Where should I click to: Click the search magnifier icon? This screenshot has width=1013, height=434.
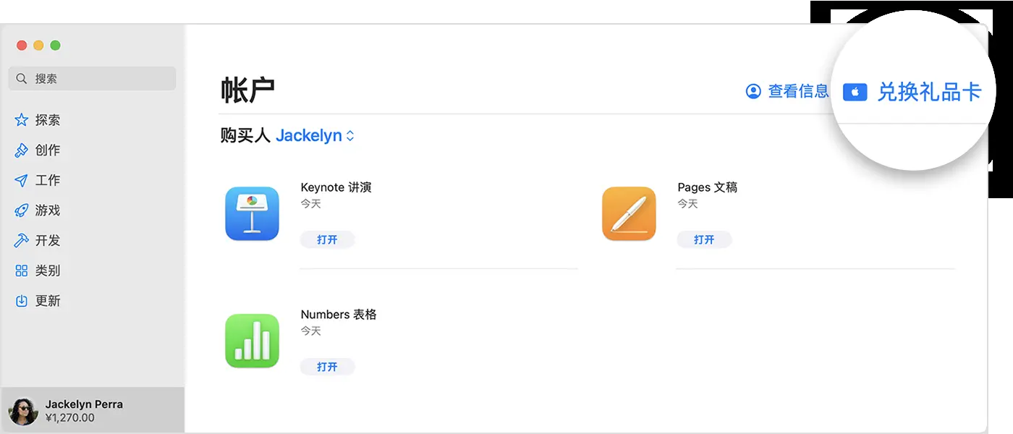22,79
